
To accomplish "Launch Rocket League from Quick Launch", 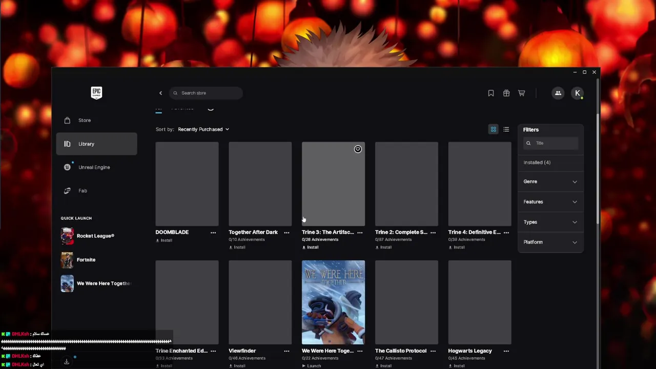I will click(x=96, y=236).
